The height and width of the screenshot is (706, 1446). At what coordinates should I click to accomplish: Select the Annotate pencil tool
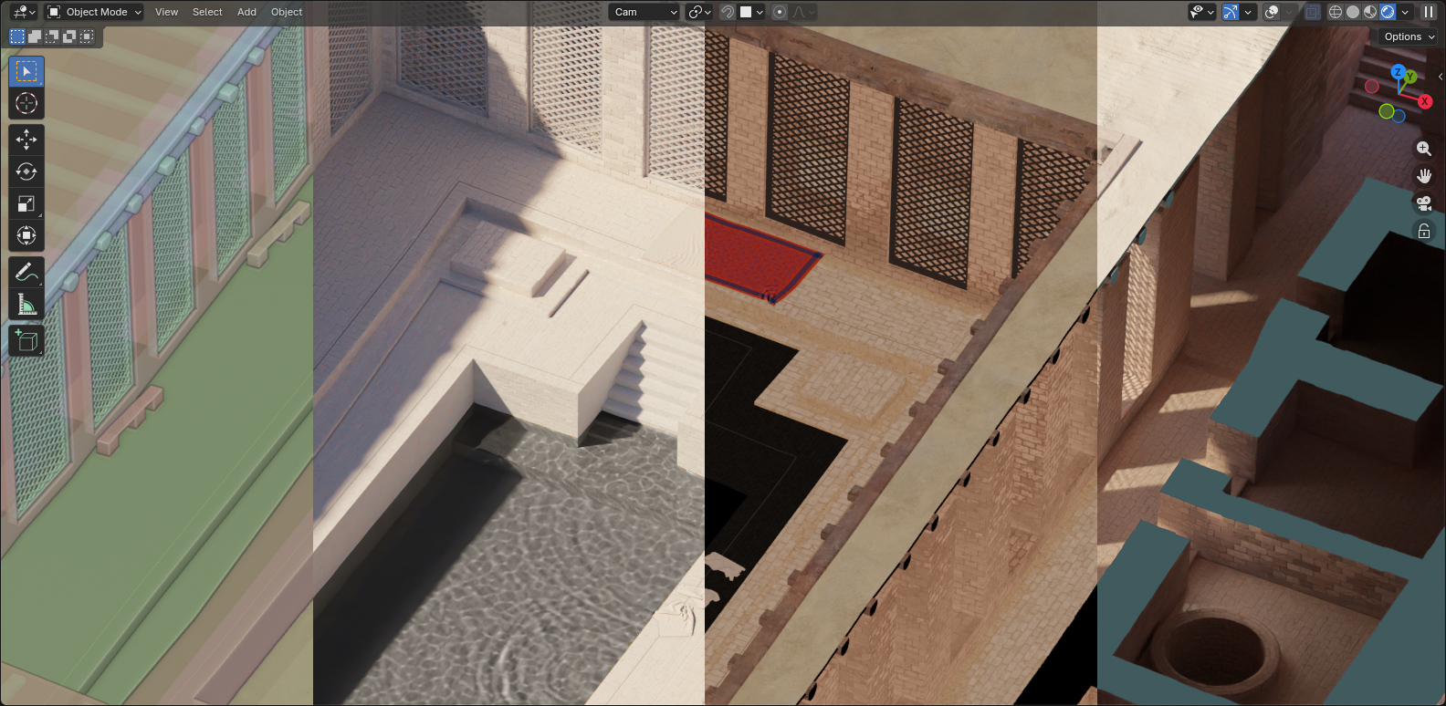tap(26, 272)
